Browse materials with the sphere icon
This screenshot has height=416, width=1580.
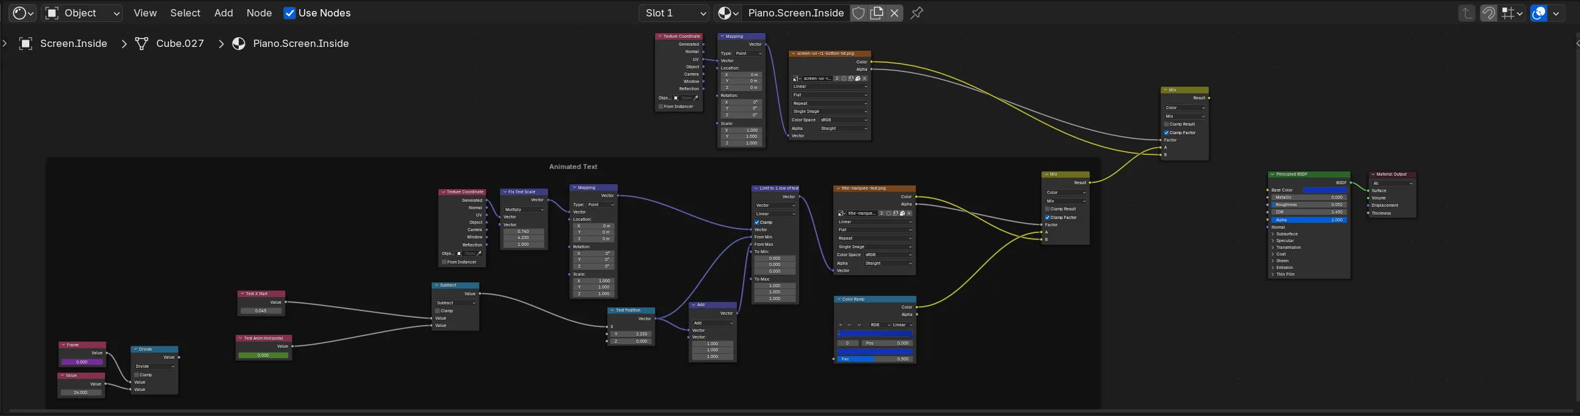point(728,13)
